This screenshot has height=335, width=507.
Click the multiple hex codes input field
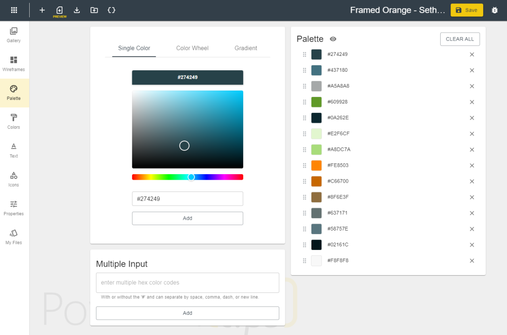click(188, 283)
